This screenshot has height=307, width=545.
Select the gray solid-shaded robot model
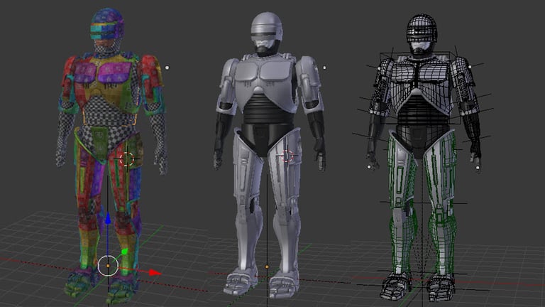pyautogui.click(x=269, y=155)
